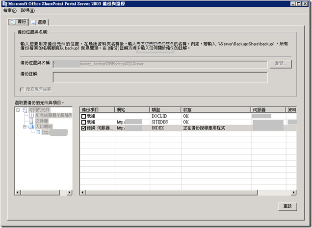Screen dimensions: 312x228
Task: Click the 瀏覽 browse button
Action: click(x=281, y=64)
